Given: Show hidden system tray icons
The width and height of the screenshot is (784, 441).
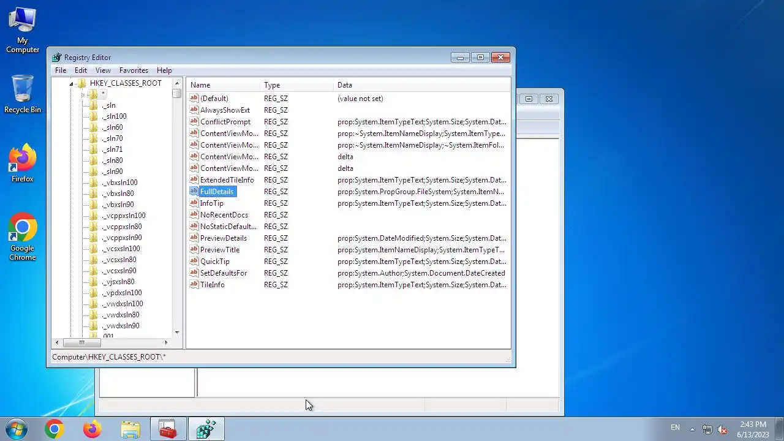Looking at the screenshot, I should [692, 429].
